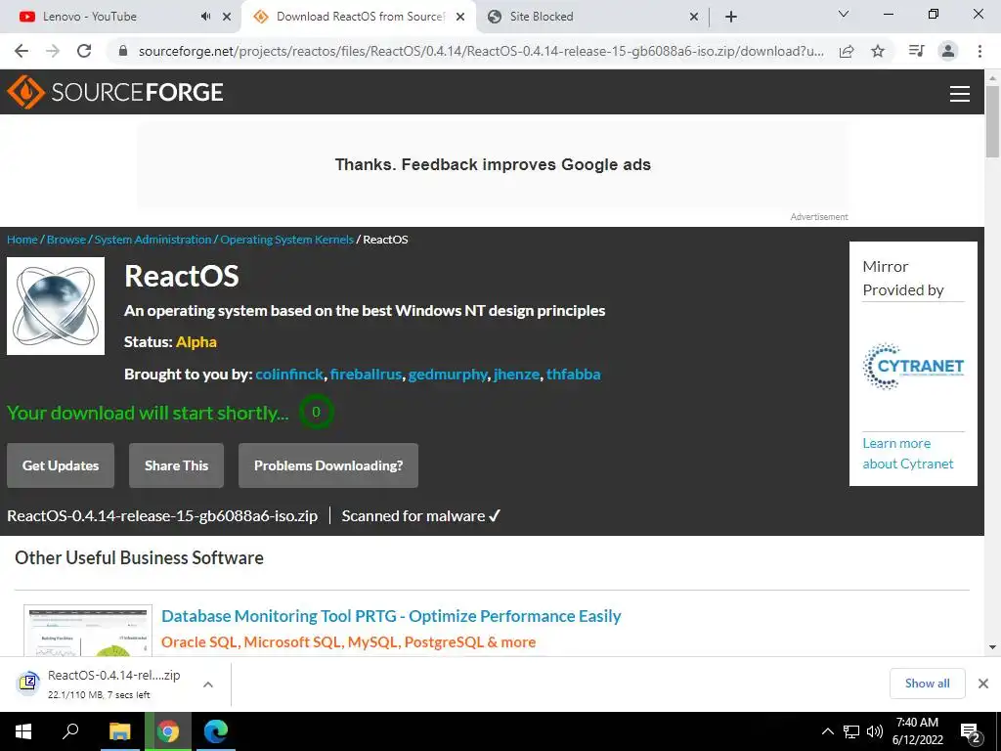This screenshot has width=1001, height=751.
Task: Click the Cytranet mirror logo
Action: [913, 366]
